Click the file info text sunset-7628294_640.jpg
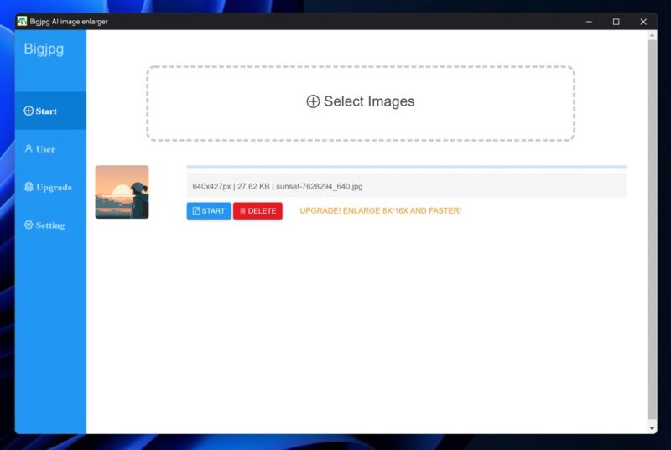 tap(320, 186)
